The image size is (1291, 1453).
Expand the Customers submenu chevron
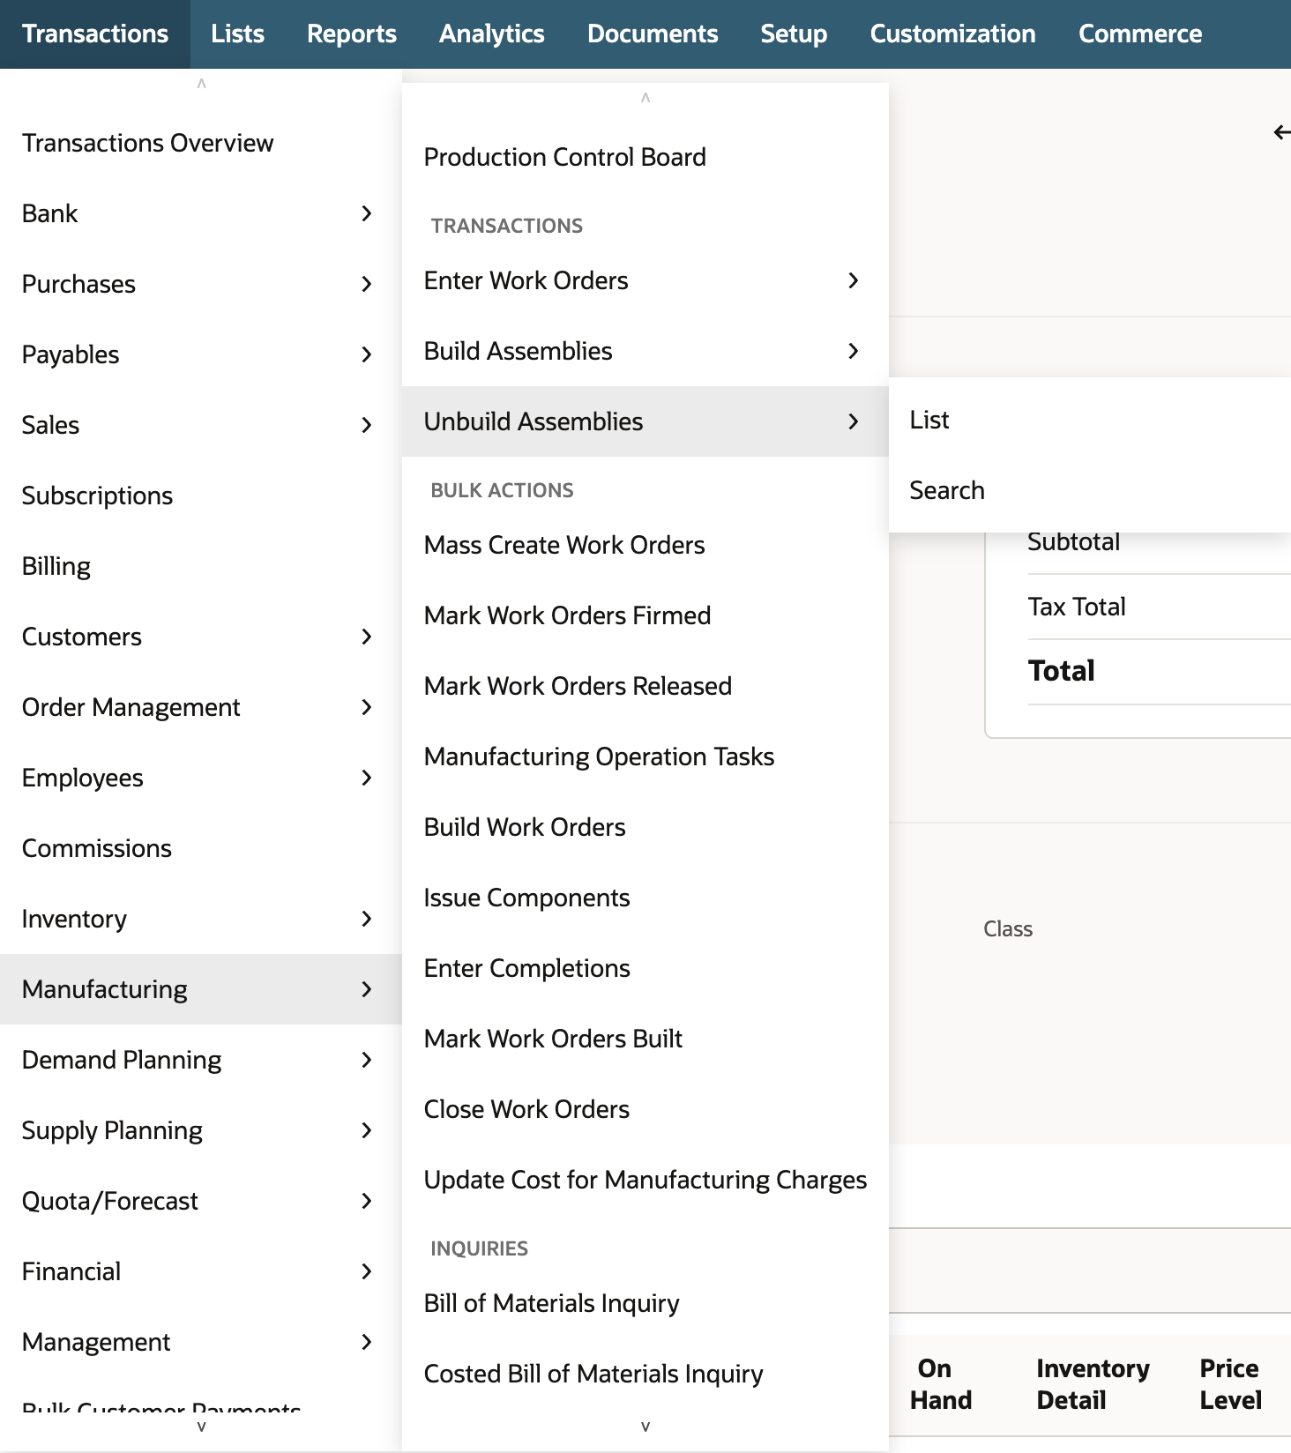367,637
